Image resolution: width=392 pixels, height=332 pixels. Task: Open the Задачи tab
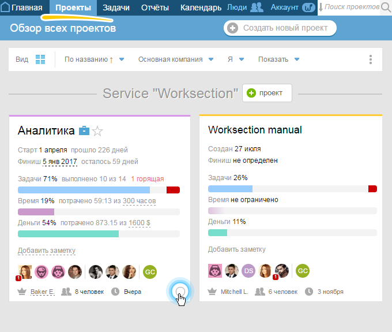(x=116, y=8)
